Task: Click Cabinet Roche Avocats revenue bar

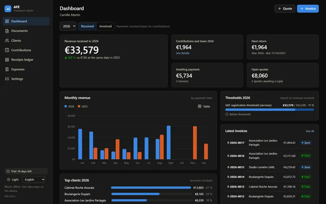Action: point(151,188)
